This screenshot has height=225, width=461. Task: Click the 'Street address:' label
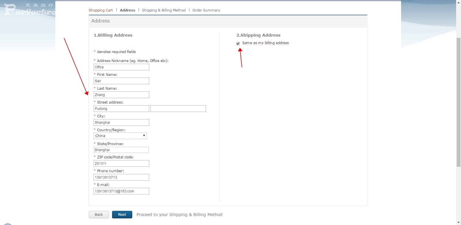[x=110, y=102]
